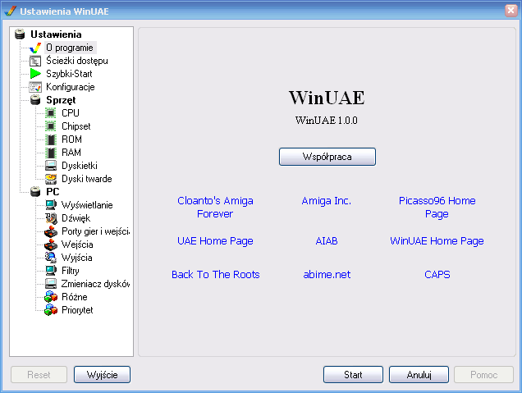Select the Wejścia tree entry
This screenshot has height=393, width=522.
pyautogui.click(x=77, y=244)
